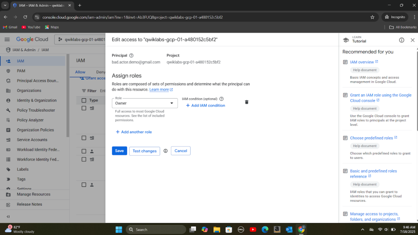Click the help icon next to Principal
418x235 pixels.
pos(131,56)
